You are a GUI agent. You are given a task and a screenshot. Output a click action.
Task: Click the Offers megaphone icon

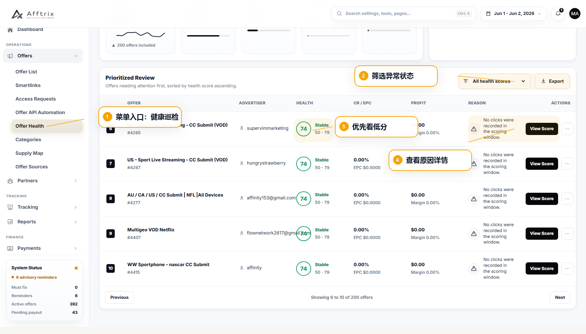[10, 56]
